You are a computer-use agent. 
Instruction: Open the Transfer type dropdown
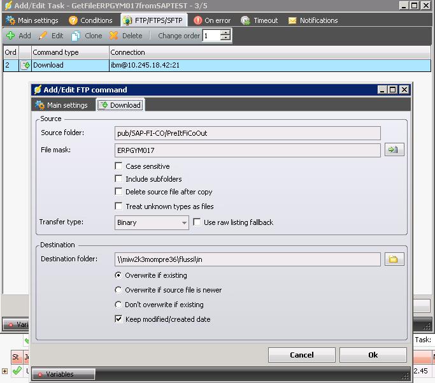[x=184, y=223]
